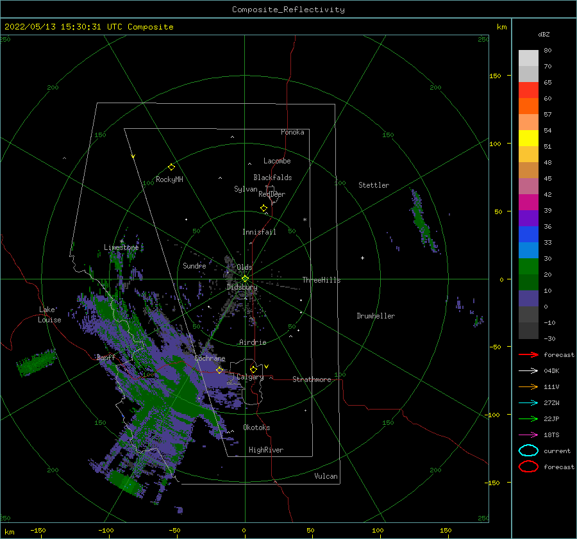The height and width of the screenshot is (539, 577).
Task: Click the Banff town label
Action: (106, 357)
